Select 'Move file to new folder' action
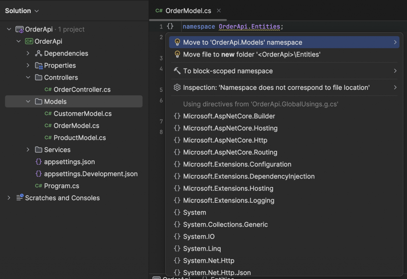The width and height of the screenshot is (407, 279). pos(252,54)
